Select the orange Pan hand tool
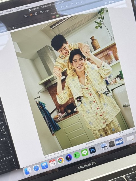Screen dimensions: 136x181 coord(31,15)
